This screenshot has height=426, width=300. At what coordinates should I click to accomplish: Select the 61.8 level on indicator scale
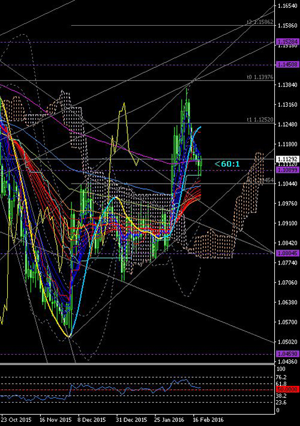coord(281,383)
